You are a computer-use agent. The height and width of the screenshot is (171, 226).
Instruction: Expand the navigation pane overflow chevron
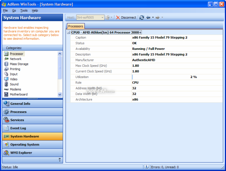pos(60,159)
